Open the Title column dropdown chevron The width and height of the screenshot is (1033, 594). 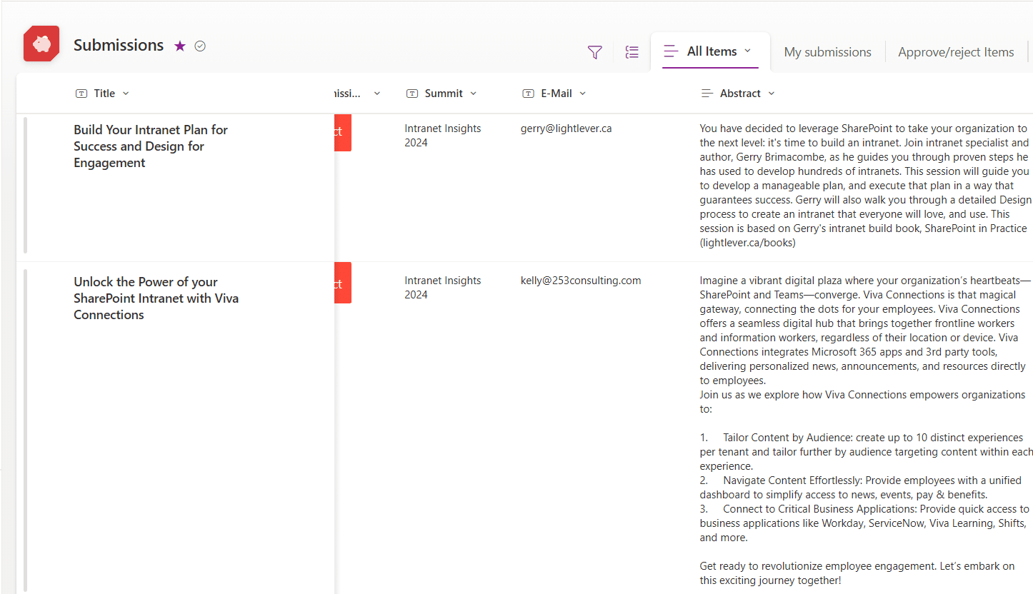[126, 94]
